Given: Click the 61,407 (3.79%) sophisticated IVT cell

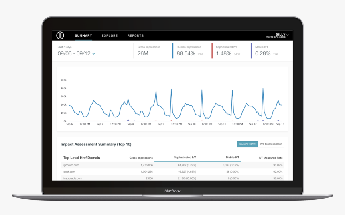Looking at the screenshot, I should 187,165.
